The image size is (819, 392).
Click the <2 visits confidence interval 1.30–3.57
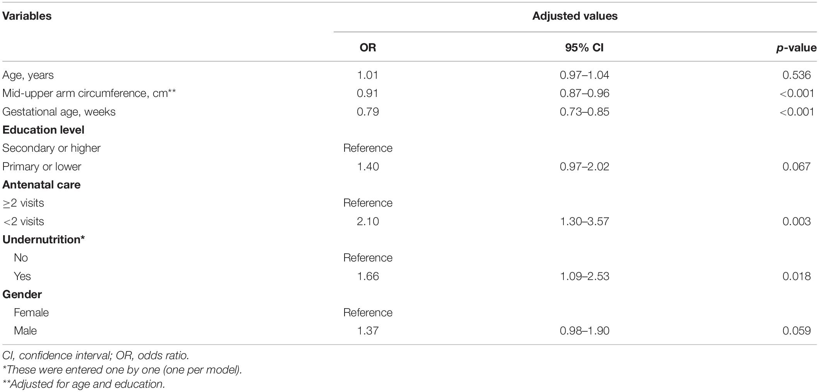[584, 221]
